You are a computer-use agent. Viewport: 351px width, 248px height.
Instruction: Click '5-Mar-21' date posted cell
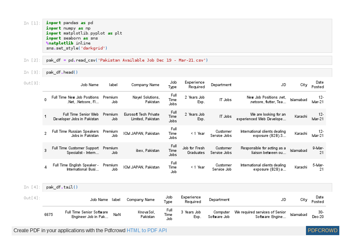point(318,167)
